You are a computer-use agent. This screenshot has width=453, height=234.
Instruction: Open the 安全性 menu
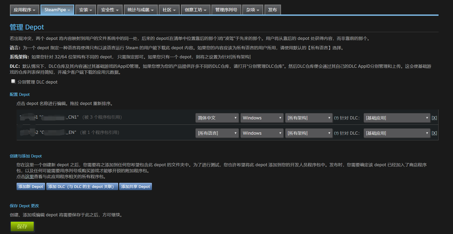coord(110,10)
